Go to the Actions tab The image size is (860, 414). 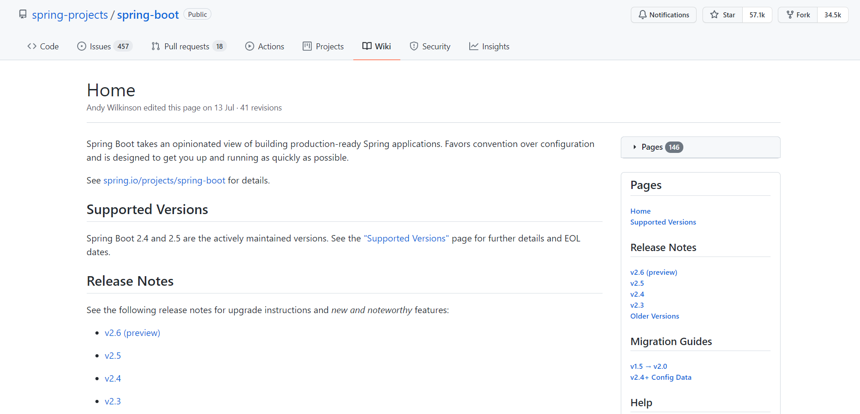point(265,46)
